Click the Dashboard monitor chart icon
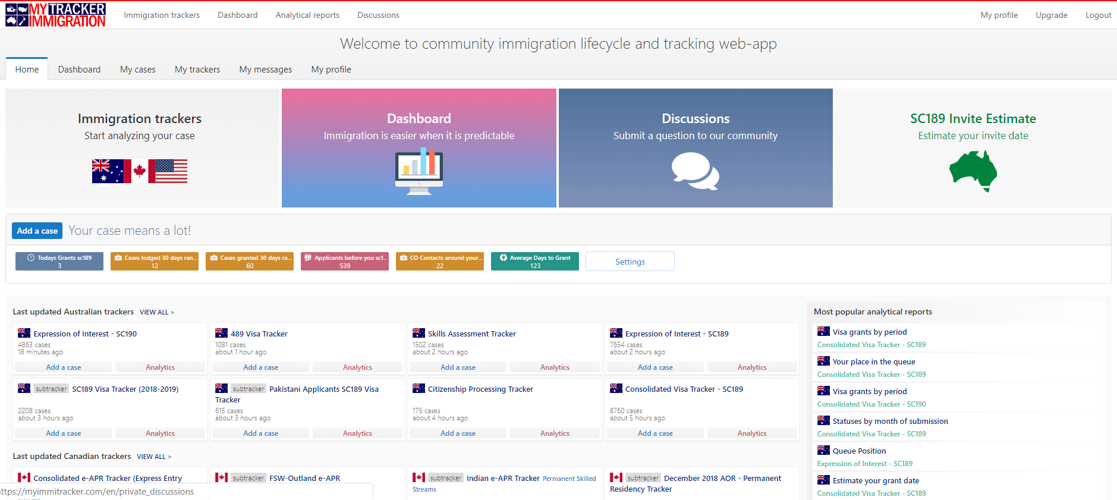The height and width of the screenshot is (500, 1117). tap(419, 171)
